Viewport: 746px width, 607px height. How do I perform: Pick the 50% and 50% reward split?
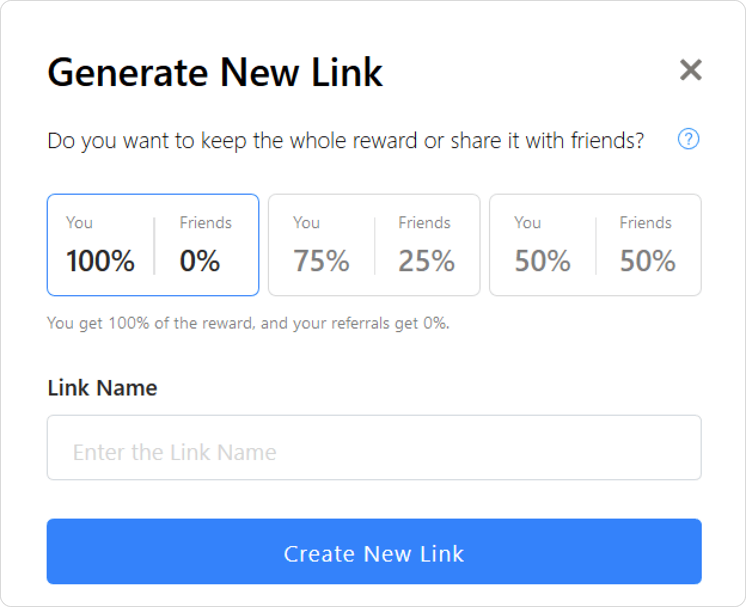tap(595, 245)
